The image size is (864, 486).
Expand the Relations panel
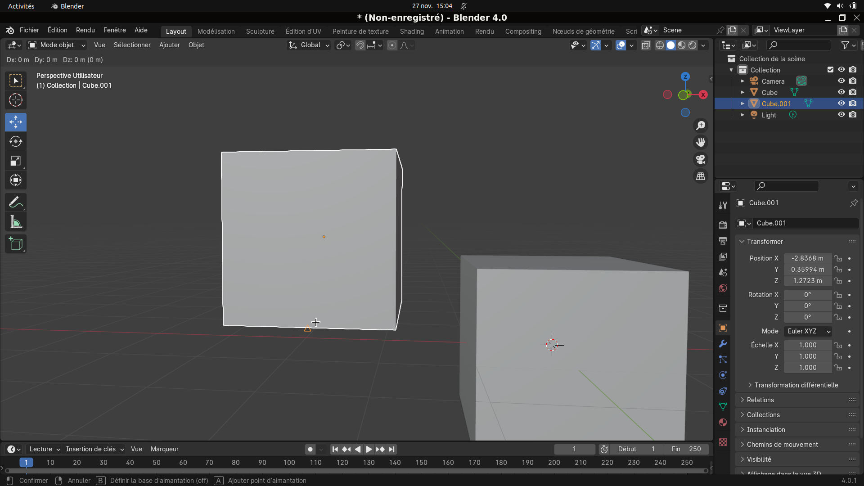click(x=760, y=400)
